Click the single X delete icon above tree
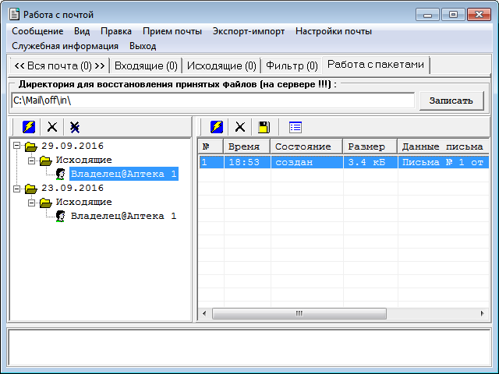499x374 pixels. click(52, 127)
